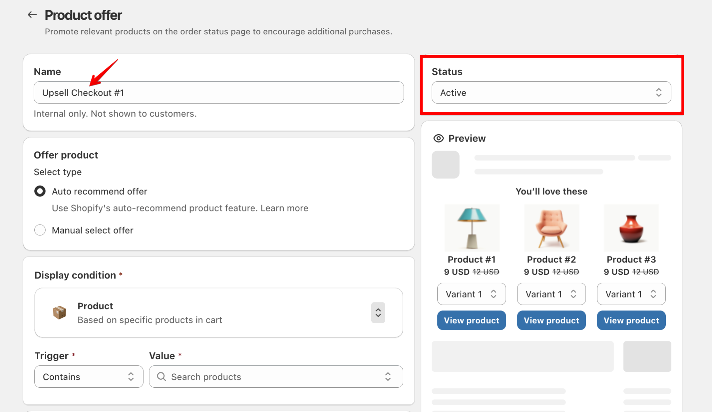Click the Preview eye icon
712x412 pixels.
[438, 138]
